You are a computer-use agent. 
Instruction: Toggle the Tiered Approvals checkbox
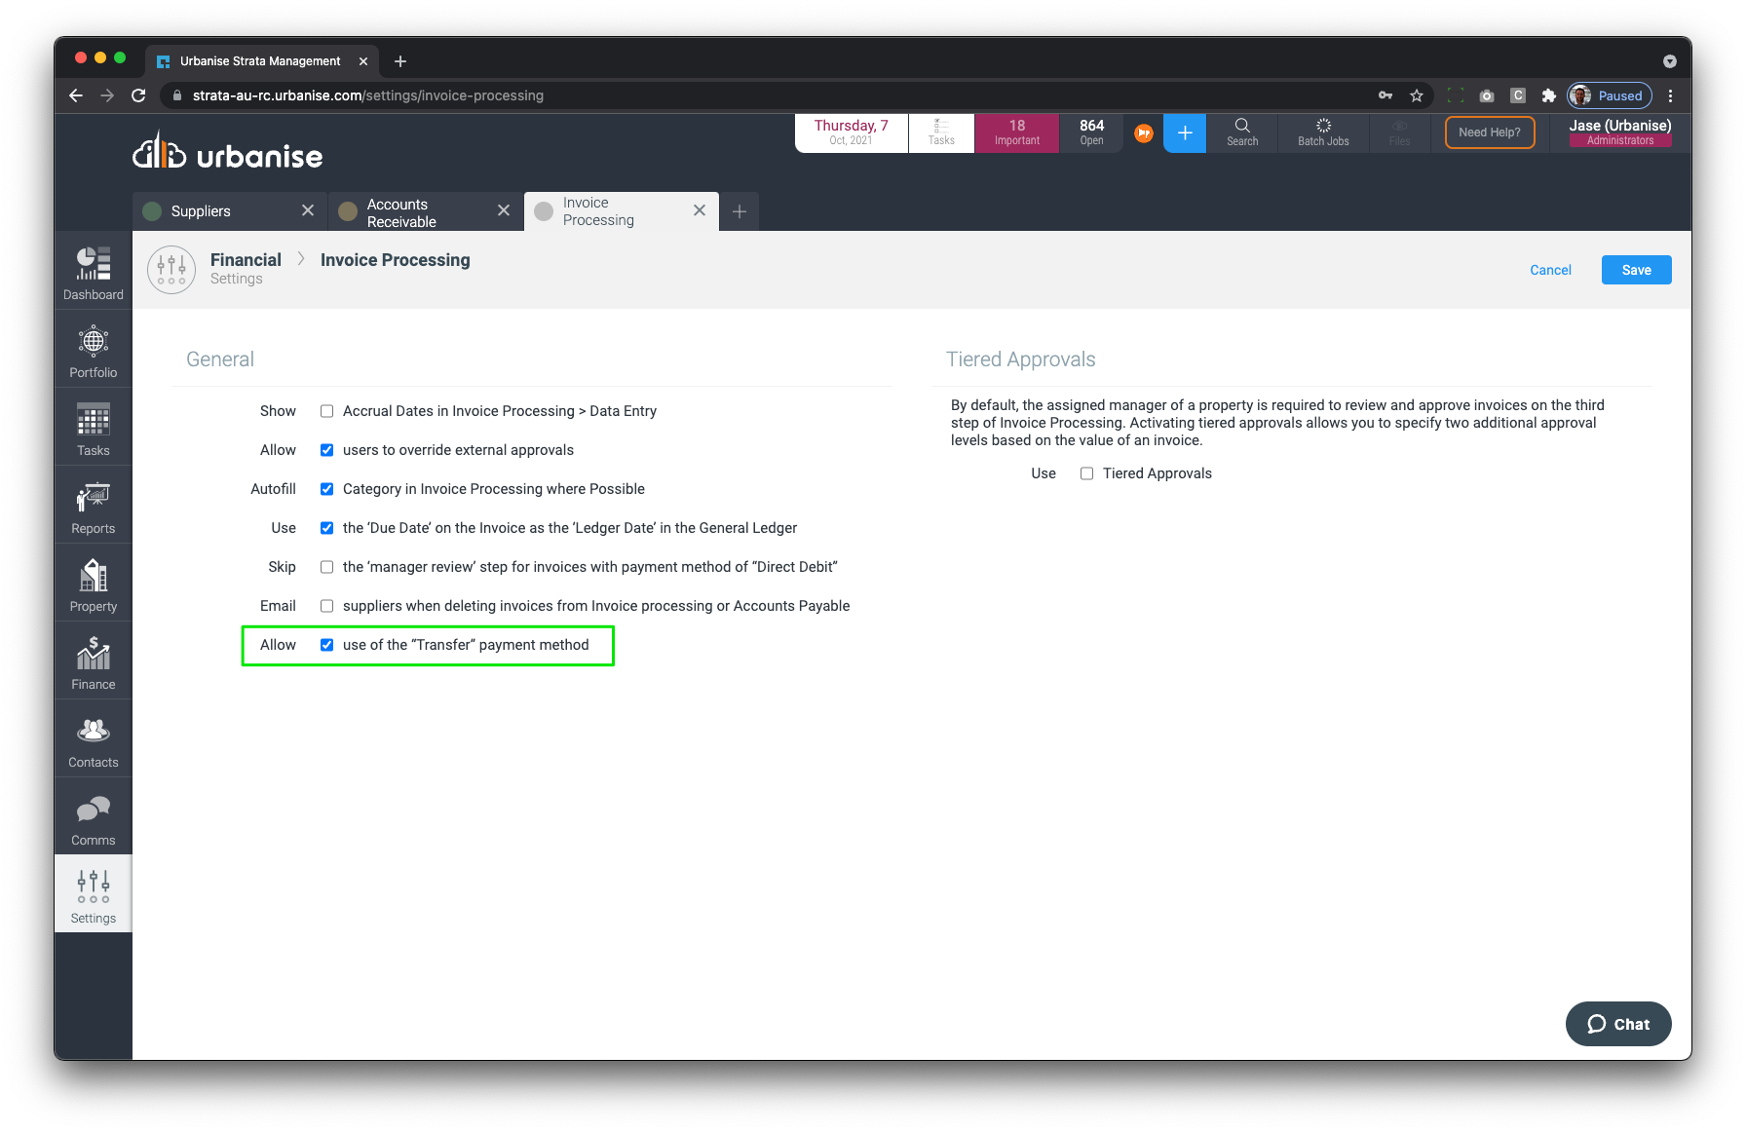coord(1086,473)
